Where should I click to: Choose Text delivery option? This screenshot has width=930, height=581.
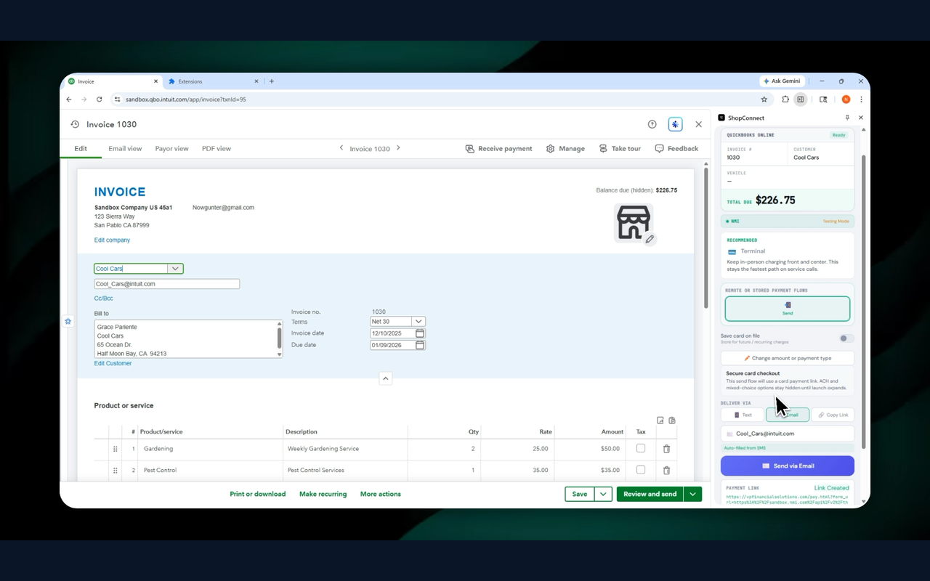tap(743, 415)
